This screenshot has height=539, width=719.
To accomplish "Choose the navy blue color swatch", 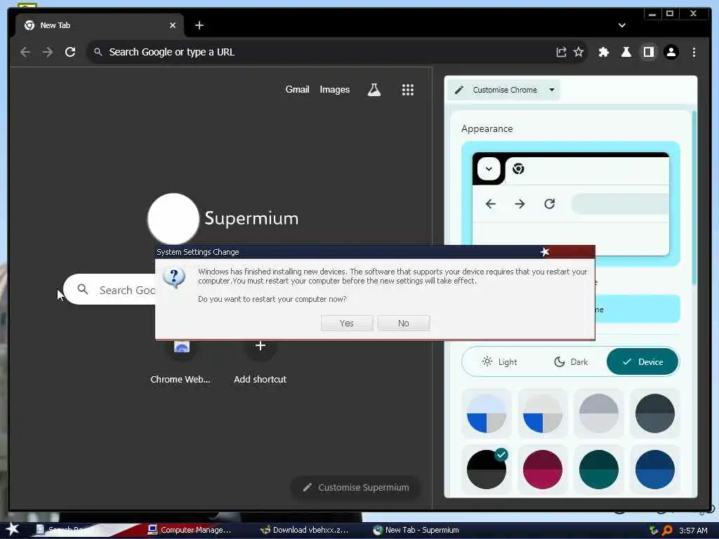I will (x=655, y=470).
